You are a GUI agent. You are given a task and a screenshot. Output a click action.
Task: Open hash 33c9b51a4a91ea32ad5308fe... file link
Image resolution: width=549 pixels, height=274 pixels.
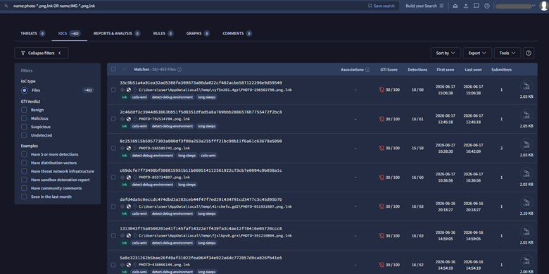tap(201, 83)
